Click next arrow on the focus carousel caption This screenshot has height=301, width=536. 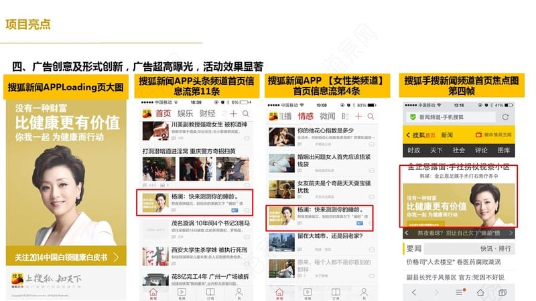pos(511,233)
